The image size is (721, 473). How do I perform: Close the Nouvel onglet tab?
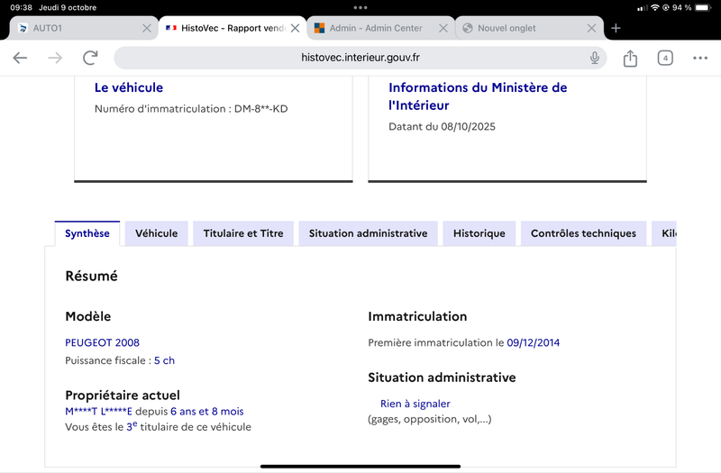(592, 28)
